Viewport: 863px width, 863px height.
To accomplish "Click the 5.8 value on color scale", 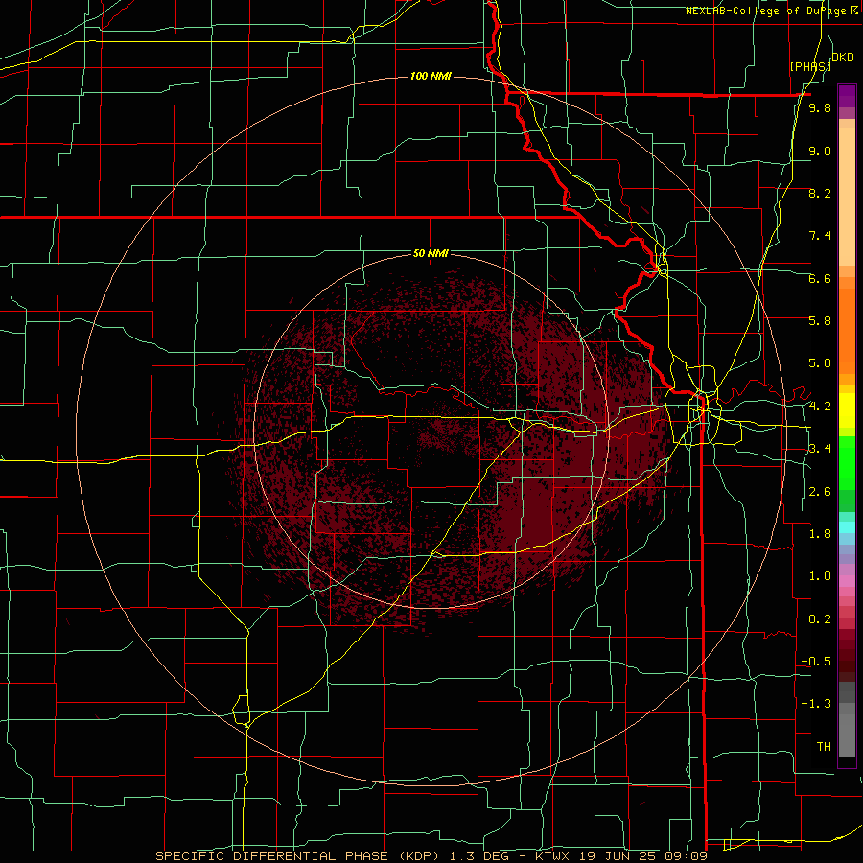I will click(x=820, y=321).
